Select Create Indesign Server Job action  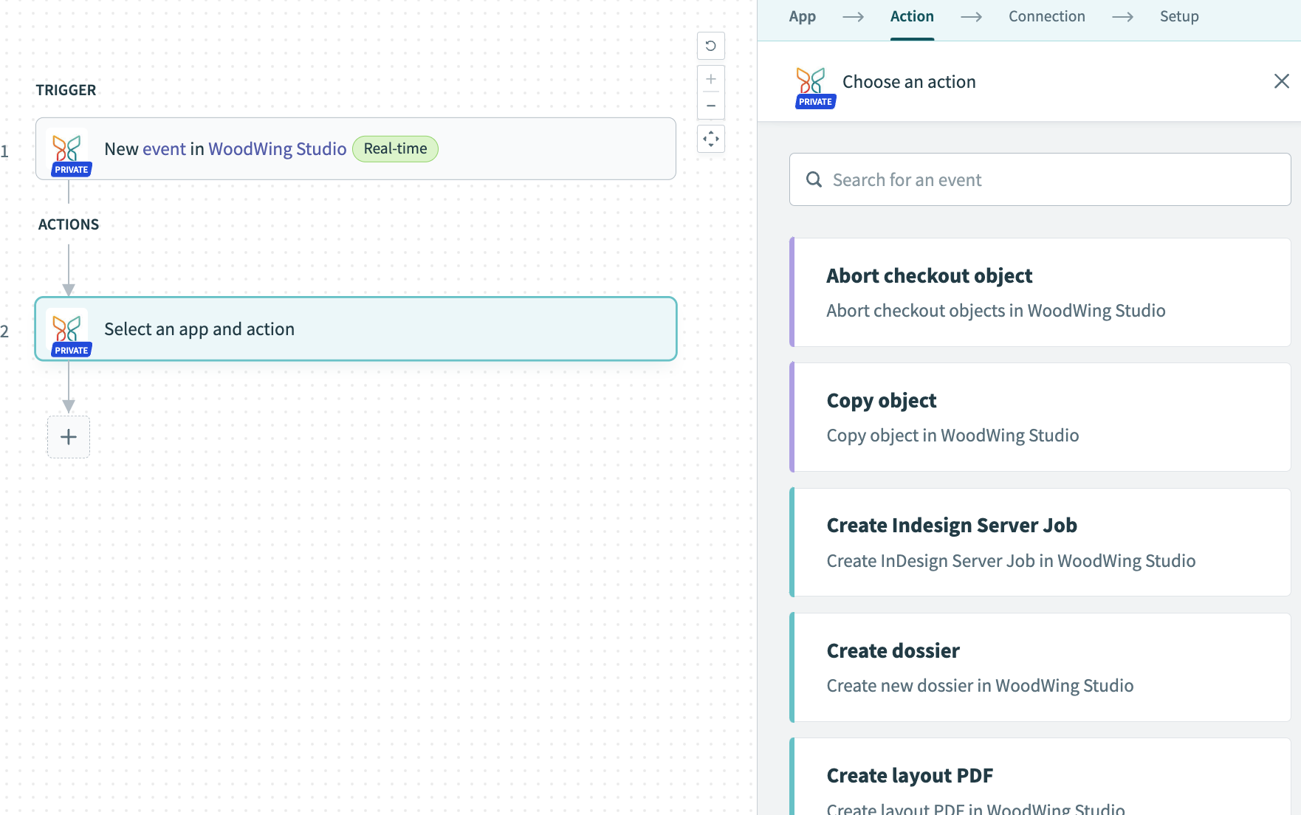(x=1040, y=542)
